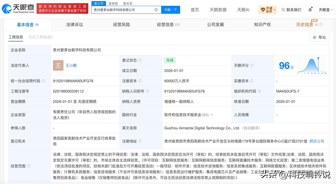Click company name 贵州爱茅台数字科技有限公司 in table
This screenshot has width=336, height=184.
click(77, 50)
